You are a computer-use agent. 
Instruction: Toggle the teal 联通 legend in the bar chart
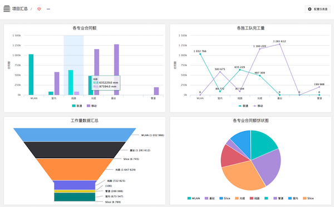(77, 106)
